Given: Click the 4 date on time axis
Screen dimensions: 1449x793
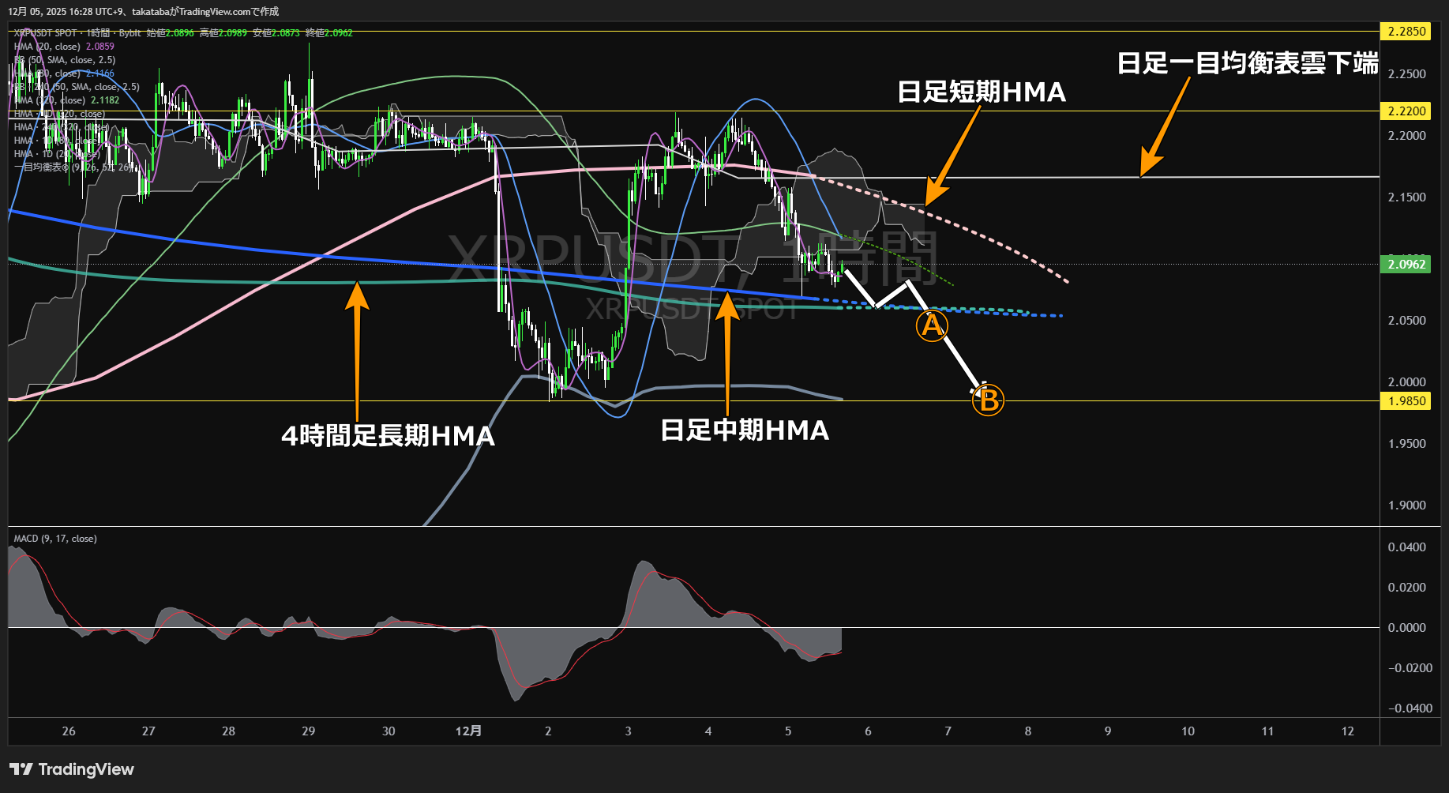Looking at the screenshot, I should pos(708,731).
